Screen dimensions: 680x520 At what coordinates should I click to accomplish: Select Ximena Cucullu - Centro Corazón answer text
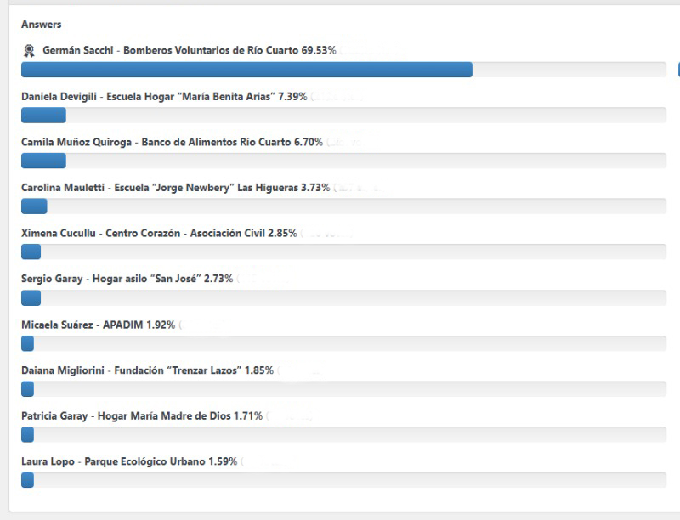[x=159, y=233]
